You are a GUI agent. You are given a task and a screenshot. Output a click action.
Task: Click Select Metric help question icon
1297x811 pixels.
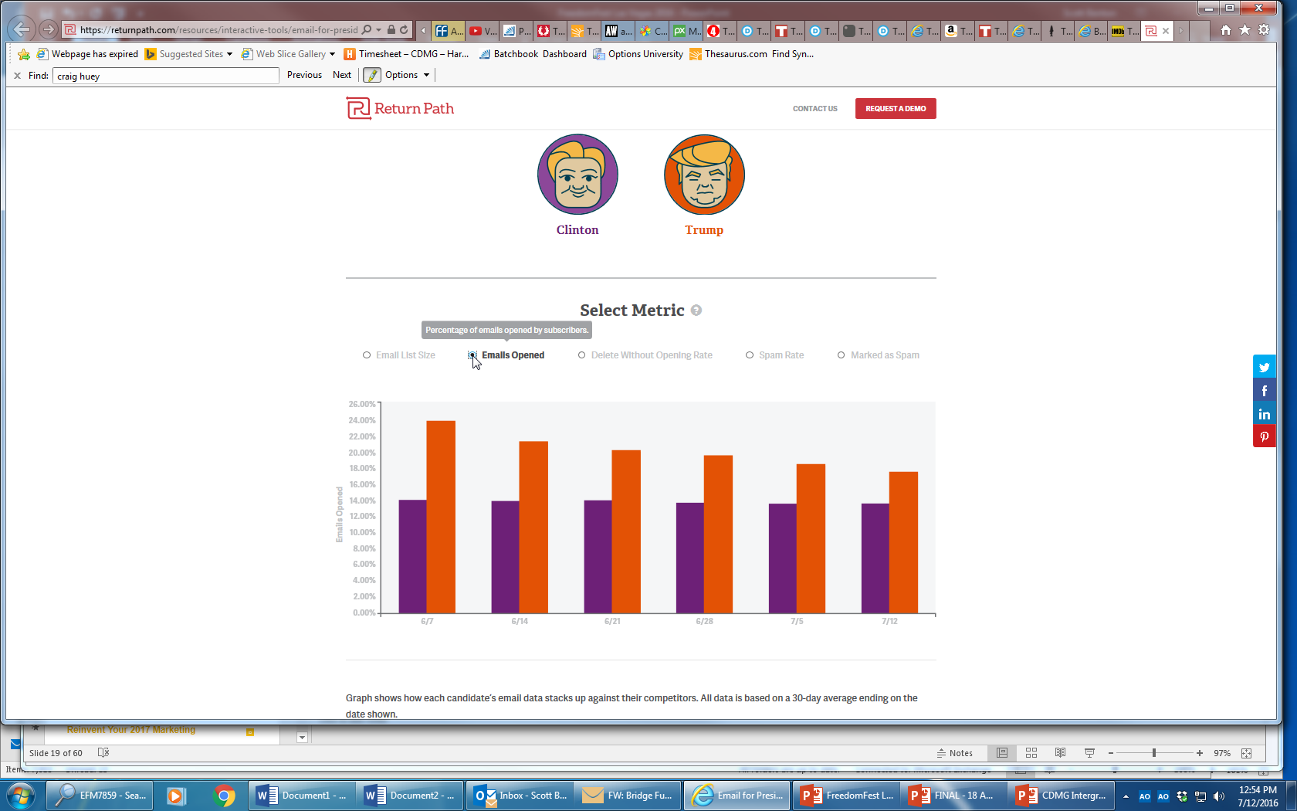coord(696,310)
